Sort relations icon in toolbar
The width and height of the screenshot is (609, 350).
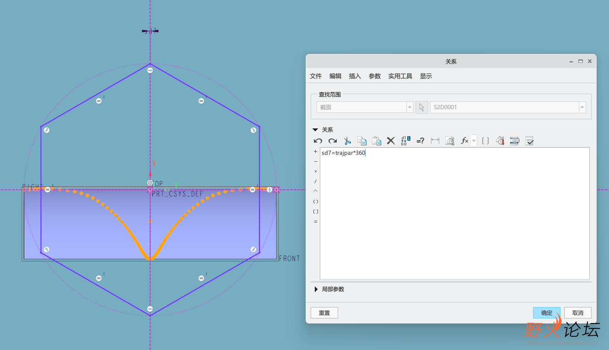515,141
